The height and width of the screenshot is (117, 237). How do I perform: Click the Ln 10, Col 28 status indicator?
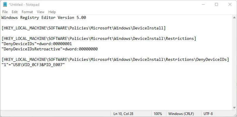click(x=123, y=114)
